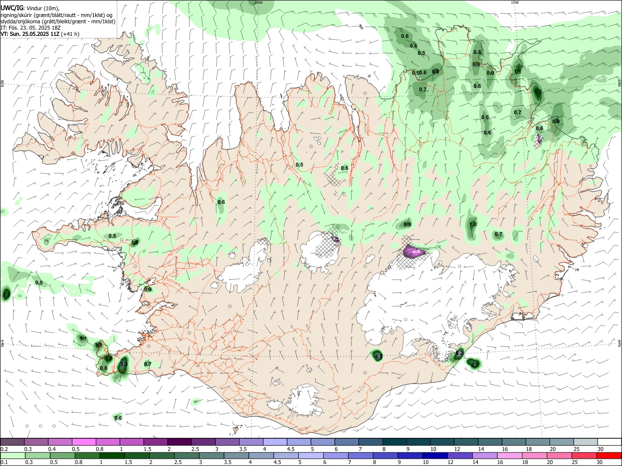This screenshot has width=622, height=466.
Task: Click the 64N latitude label on the left edge
Action: point(2,344)
